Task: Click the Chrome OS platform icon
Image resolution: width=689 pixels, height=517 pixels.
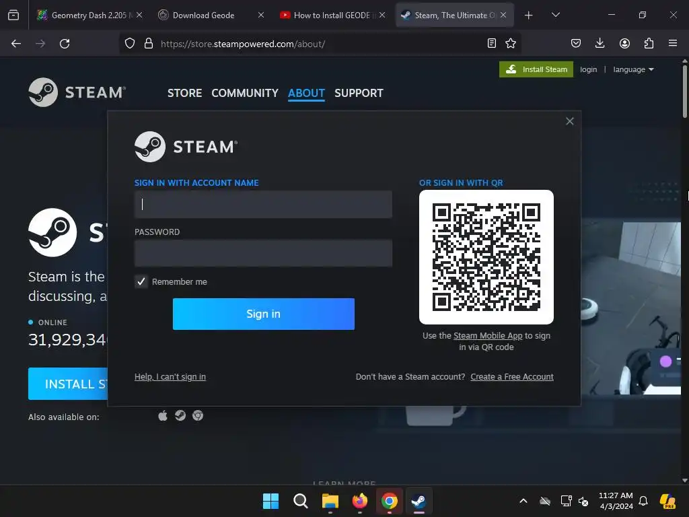Action: coord(198,415)
